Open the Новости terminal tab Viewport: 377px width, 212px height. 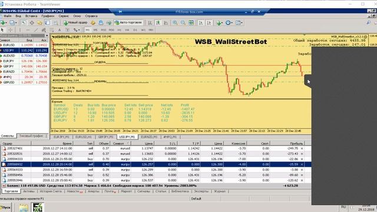point(74,191)
